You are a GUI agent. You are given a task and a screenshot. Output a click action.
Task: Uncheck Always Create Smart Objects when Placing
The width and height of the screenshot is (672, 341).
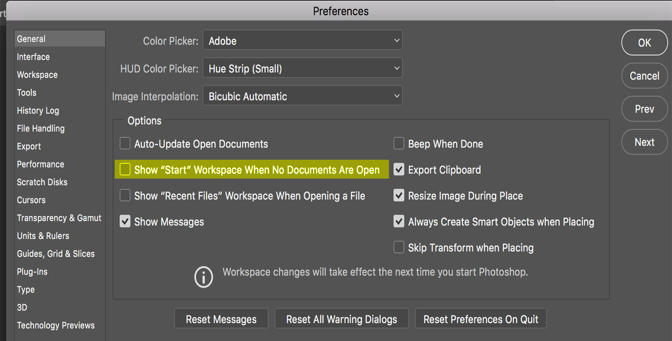click(399, 222)
